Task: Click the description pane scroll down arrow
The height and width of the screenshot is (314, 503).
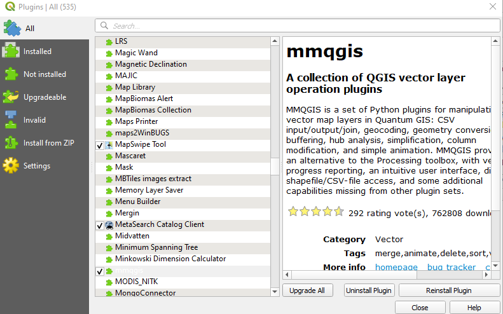Action: [x=495, y=266]
